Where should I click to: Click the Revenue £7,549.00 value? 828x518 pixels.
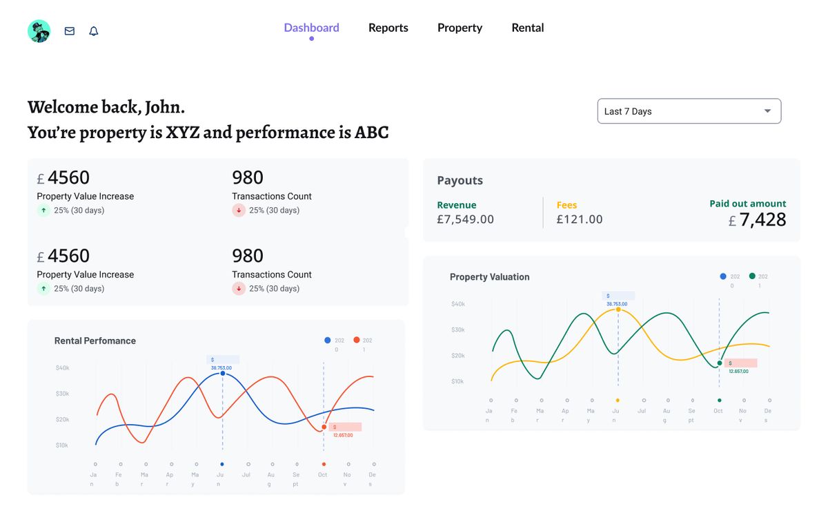[466, 220]
